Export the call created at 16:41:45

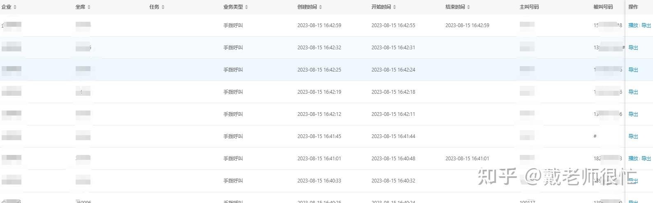pos(633,136)
